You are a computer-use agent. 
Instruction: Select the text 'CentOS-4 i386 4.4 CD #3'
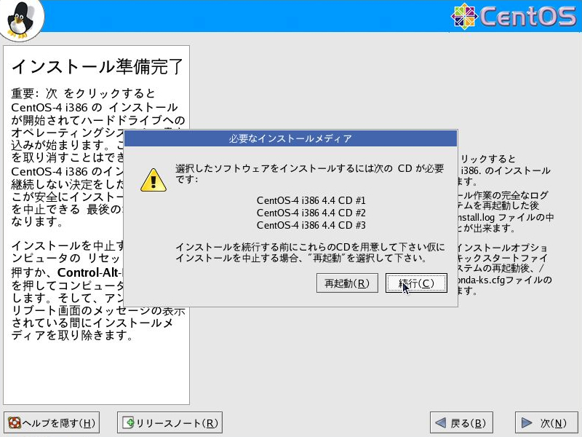point(311,225)
